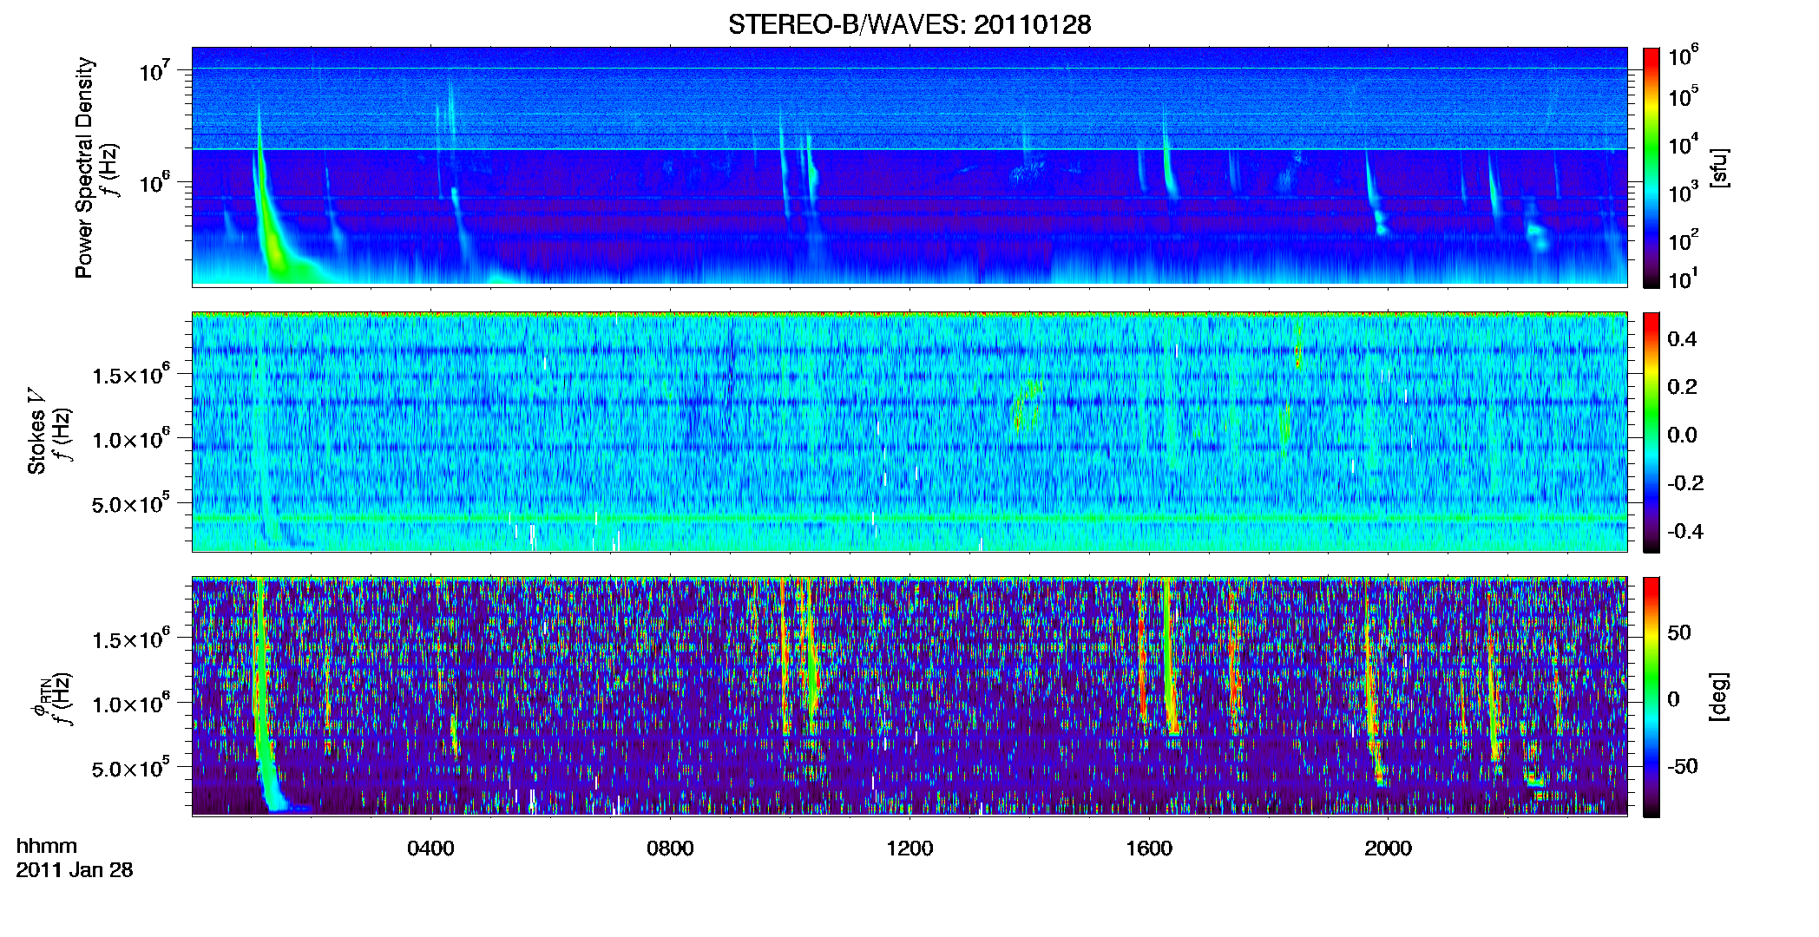
Task: Click the Stokes V spectrogram panel
Action: click(x=909, y=432)
